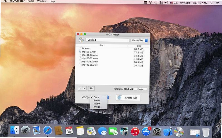Click the Create ISO button

128,98
